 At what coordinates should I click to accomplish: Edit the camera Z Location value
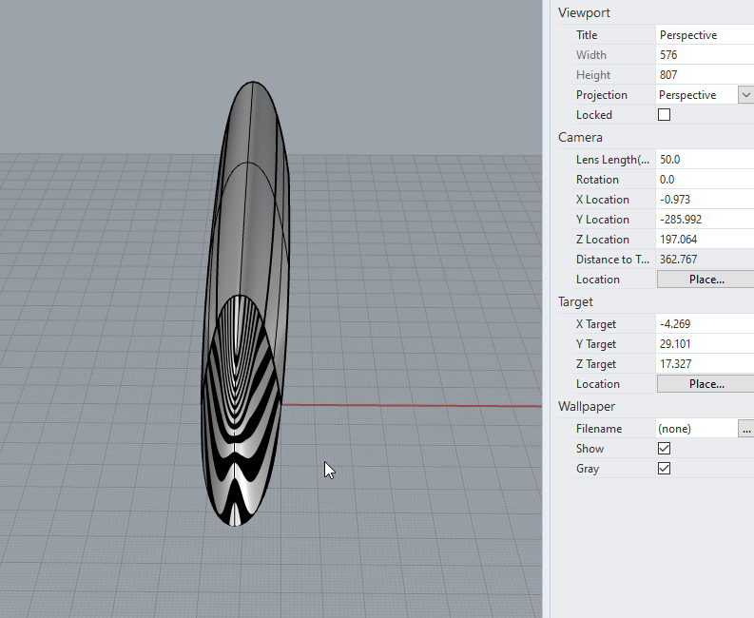point(705,239)
